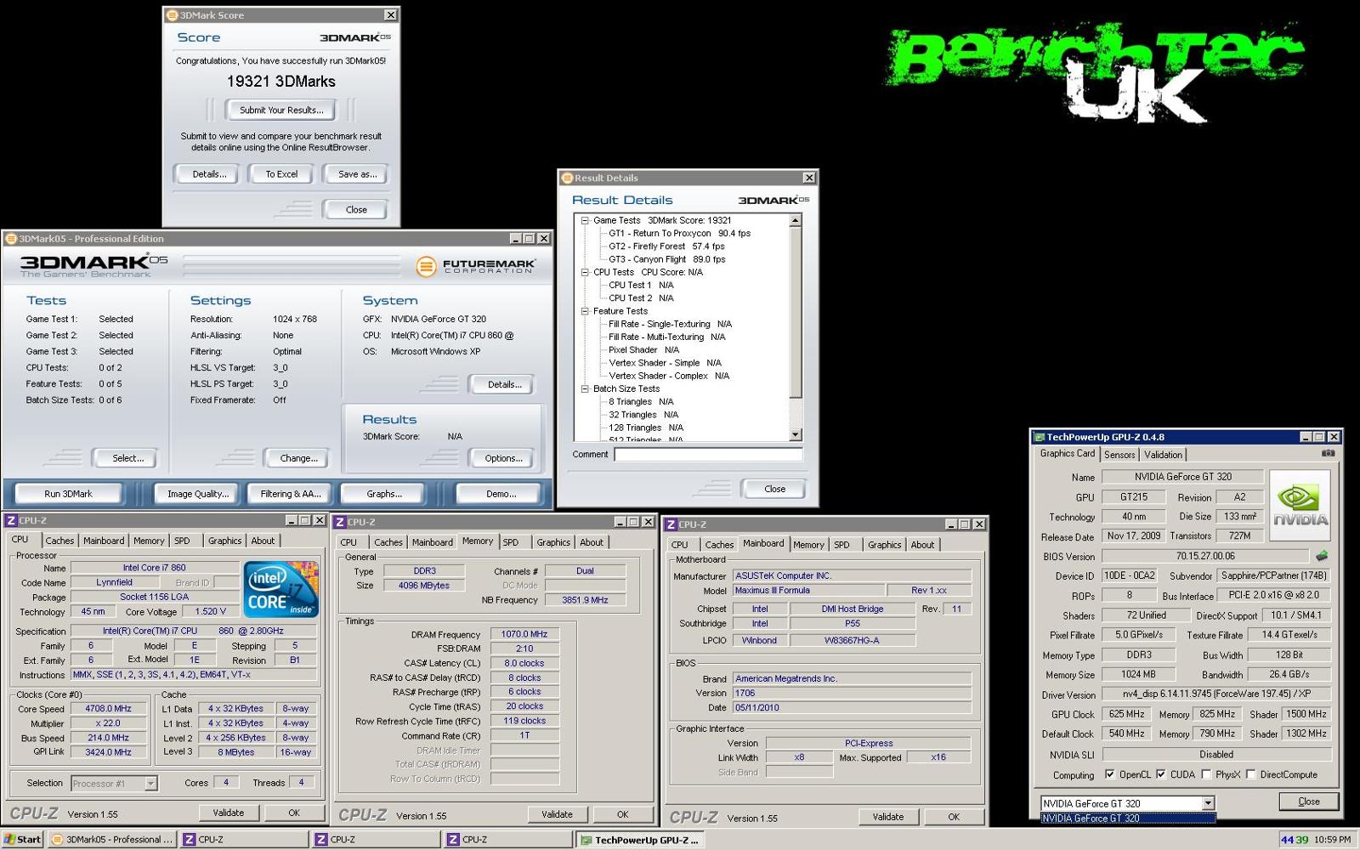Viewport: 1360px width, 850px height.
Task: Click the DRAM Frequency 1070.0 MHz value
Action: (x=524, y=634)
